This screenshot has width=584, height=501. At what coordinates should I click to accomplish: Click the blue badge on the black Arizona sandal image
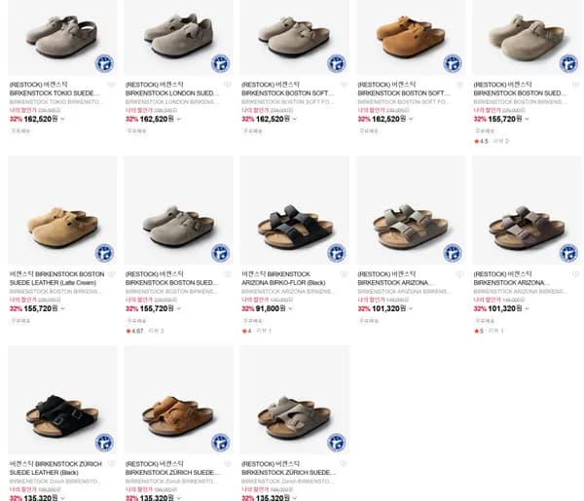coord(337,253)
